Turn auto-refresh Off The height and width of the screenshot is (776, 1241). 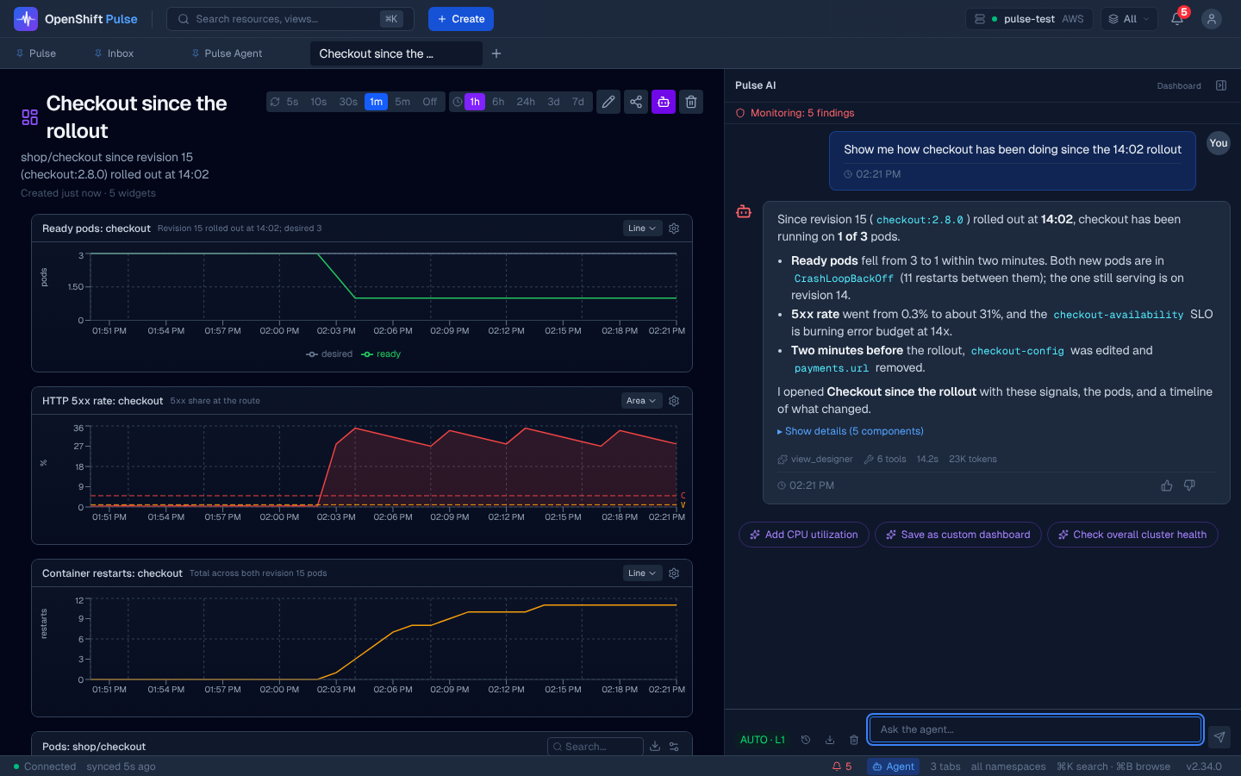[x=429, y=102]
